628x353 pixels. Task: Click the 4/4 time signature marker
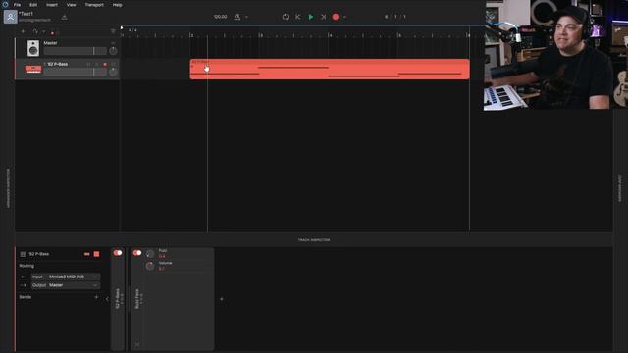click(x=132, y=30)
